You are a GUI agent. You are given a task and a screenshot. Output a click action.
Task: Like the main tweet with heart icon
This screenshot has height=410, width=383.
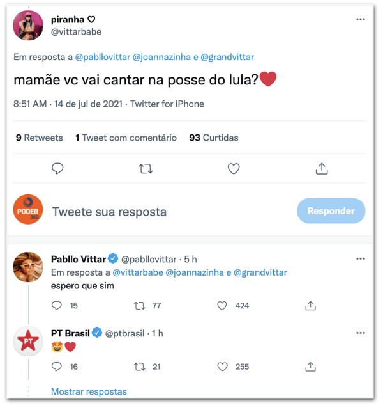tap(234, 168)
